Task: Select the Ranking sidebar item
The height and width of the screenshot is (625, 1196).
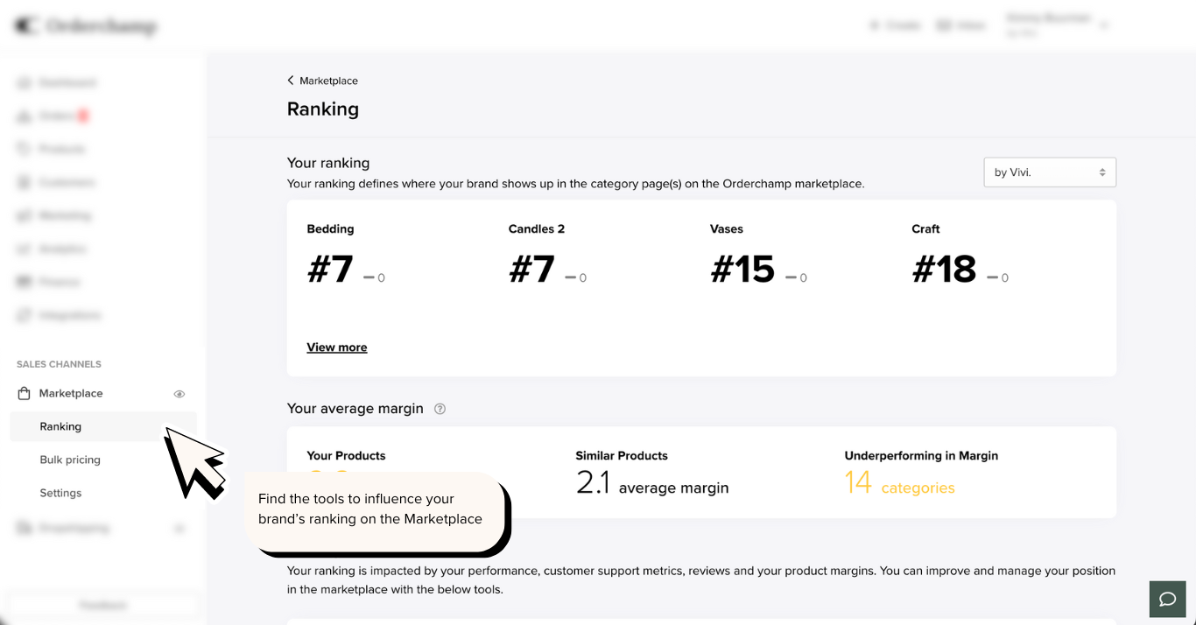Action: point(60,427)
